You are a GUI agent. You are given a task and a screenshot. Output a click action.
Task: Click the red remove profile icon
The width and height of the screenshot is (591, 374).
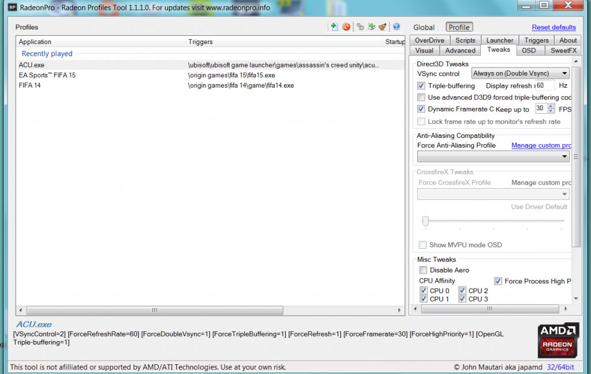(x=346, y=27)
